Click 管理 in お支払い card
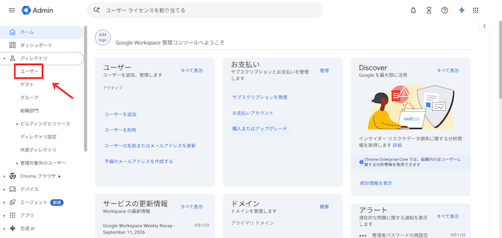 click(324, 71)
